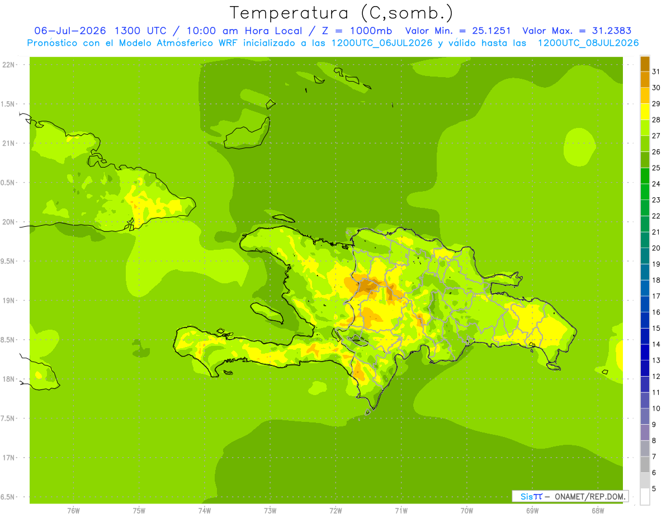
Task: Click initialization time '1200UTC_06JUL2026'
Action: (x=382, y=43)
